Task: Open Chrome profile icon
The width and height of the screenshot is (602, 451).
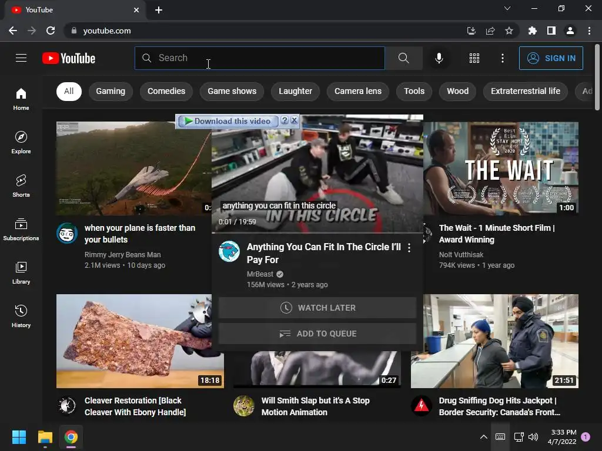Action: tap(570, 31)
